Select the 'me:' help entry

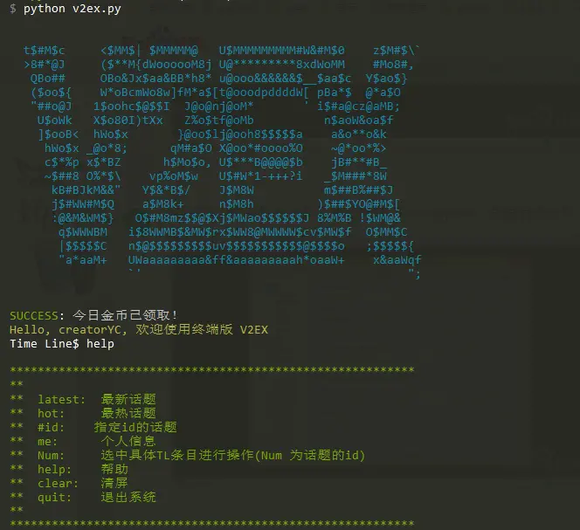click(x=47, y=442)
